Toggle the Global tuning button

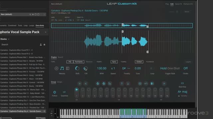tap(139, 62)
